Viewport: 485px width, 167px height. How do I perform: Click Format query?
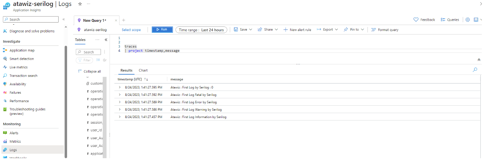385,30
